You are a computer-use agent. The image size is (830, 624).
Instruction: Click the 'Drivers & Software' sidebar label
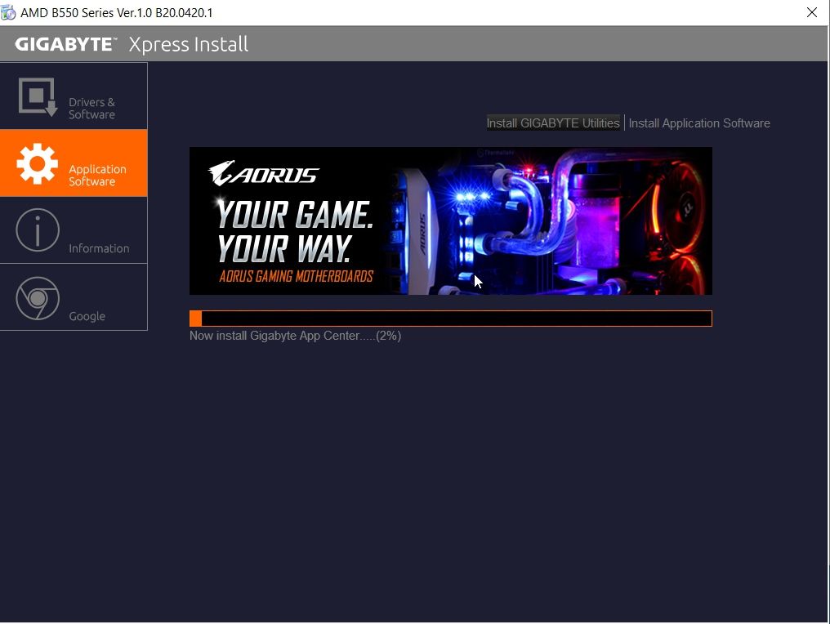click(x=91, y=108)
